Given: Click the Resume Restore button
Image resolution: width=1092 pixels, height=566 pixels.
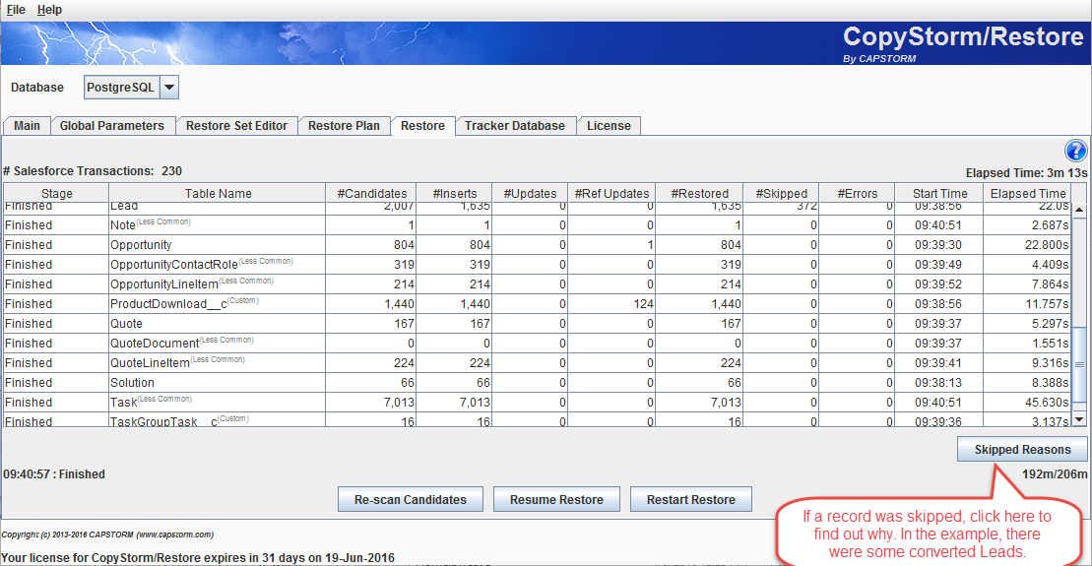Looking at the screenshot, I should 556,500.
